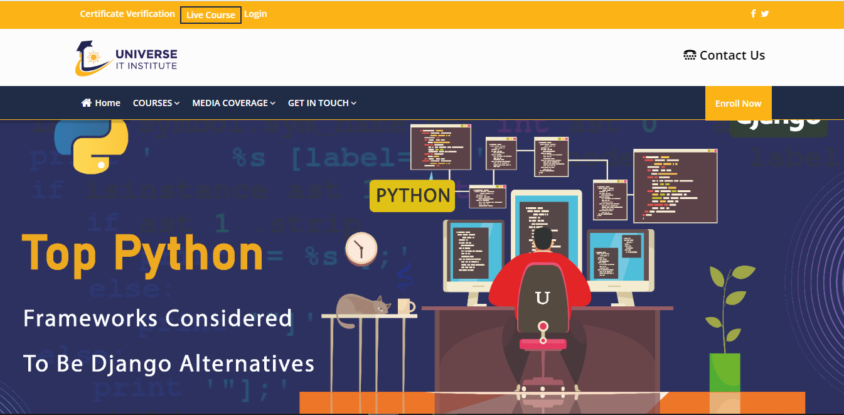Expand the COURSES dropdown menu

pyautogui.click(x=156, y=103)
